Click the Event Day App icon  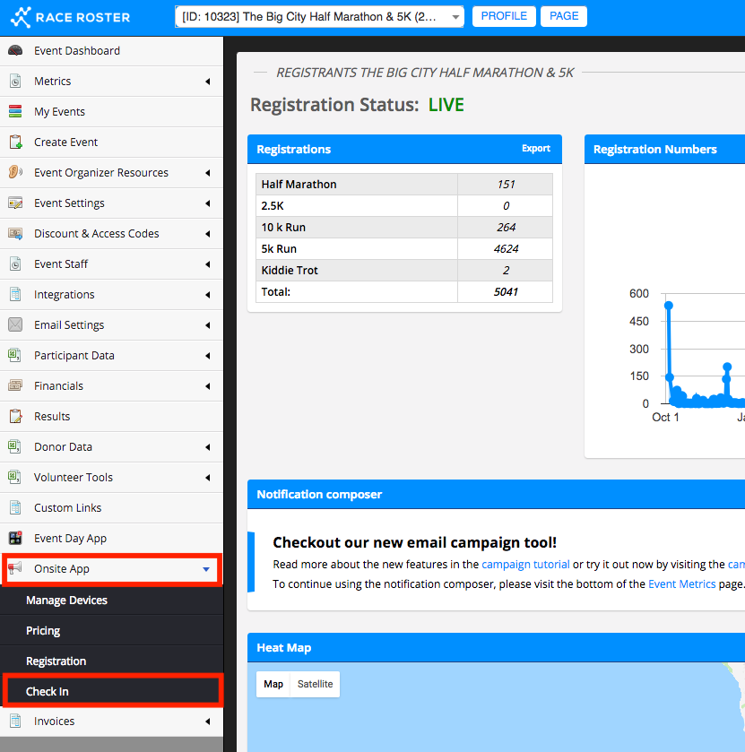(15, 539)
